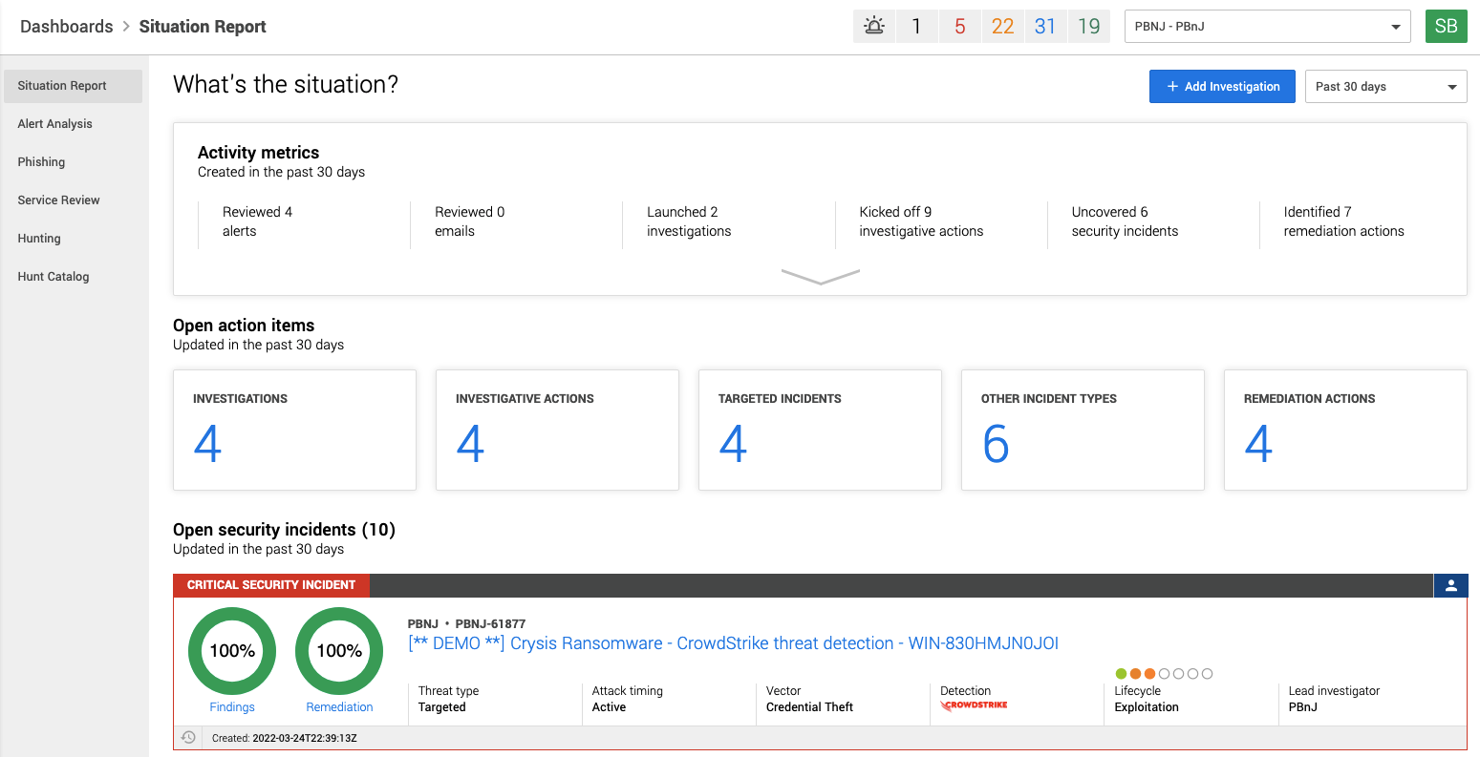Select the blue alerts count 31
This screenshot has height=757, width=1480.
pyautogui.click(x=1045, y=26)
